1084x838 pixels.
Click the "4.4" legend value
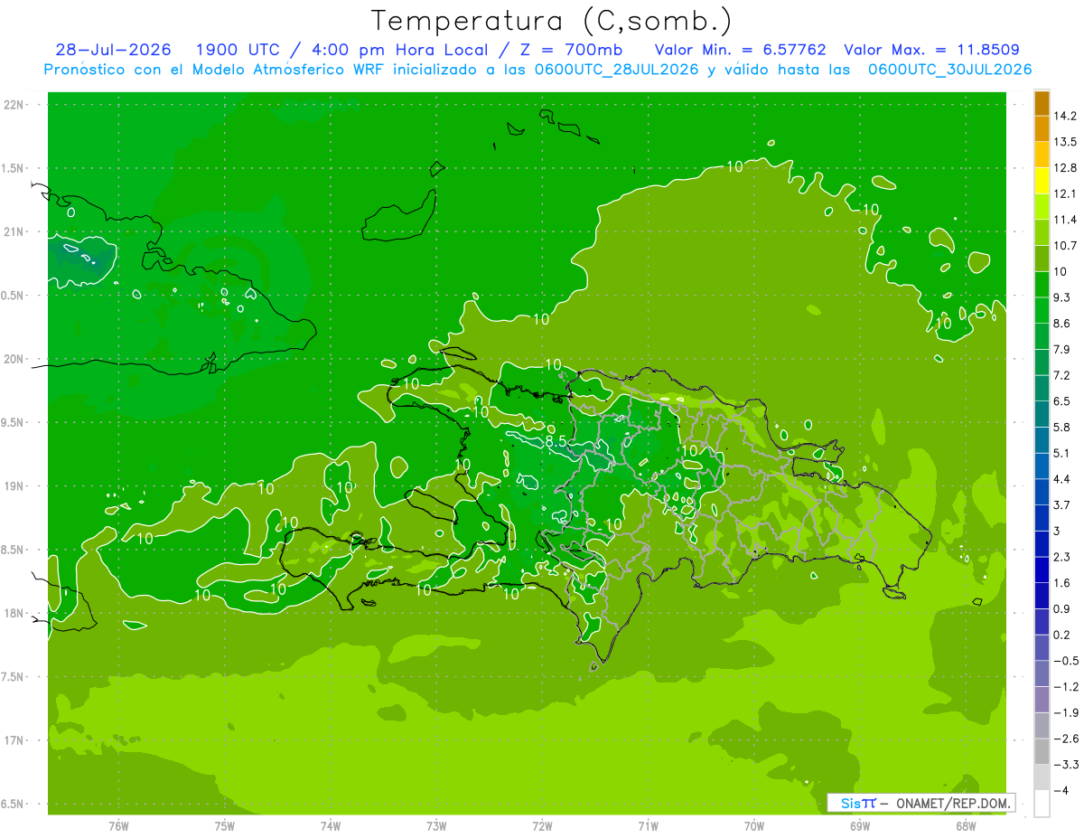click(1061, 479)
